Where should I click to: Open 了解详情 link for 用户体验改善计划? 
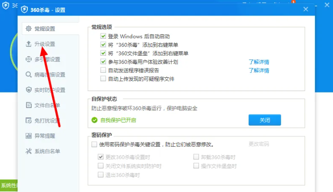tap(259, 62)
